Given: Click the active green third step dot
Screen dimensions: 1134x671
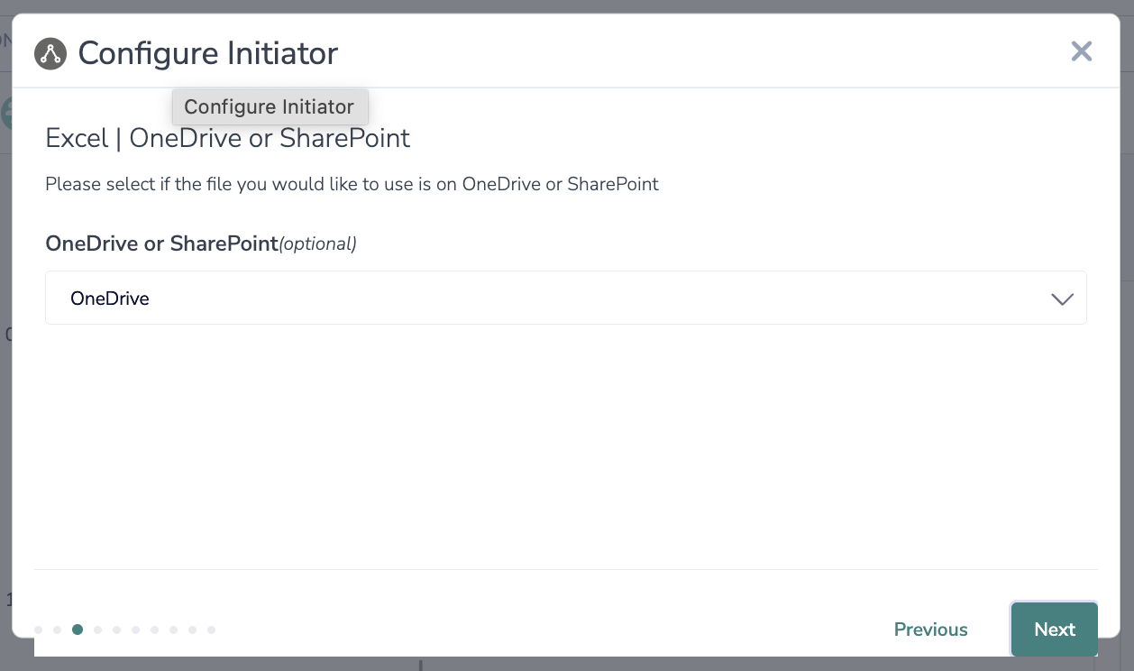Looking at the screenshot, I should coord(78,630).
